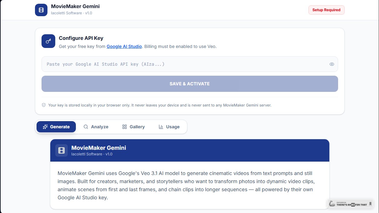Click the Configure API Key heading
This screenshot has width=379, height=213.
(81, 38)
